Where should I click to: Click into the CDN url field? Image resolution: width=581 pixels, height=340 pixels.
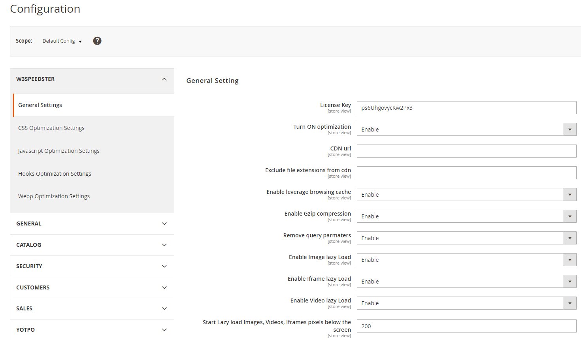click(x=466, y=151)
